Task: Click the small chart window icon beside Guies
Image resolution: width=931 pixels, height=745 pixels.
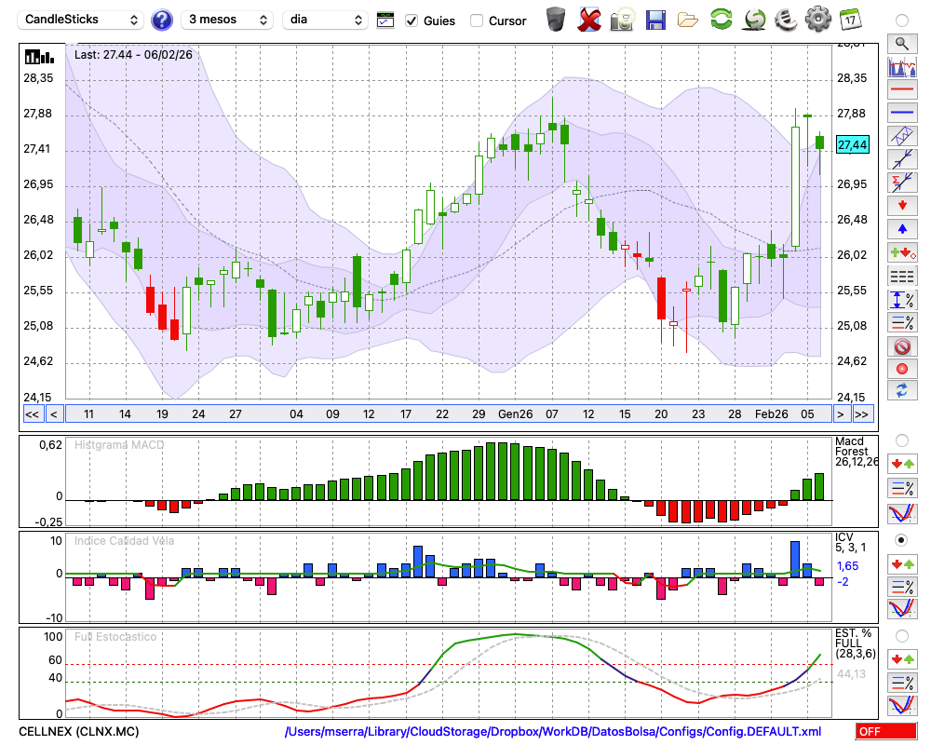Action: pyautogui.click(x=385, y=20)
